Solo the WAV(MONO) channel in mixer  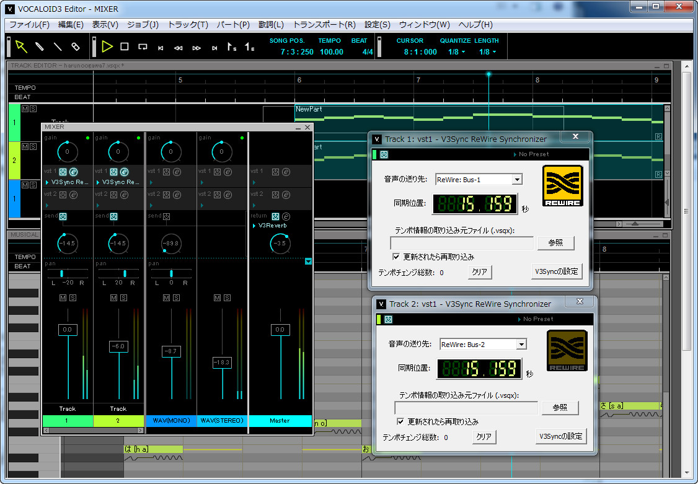tap(176, 297)
